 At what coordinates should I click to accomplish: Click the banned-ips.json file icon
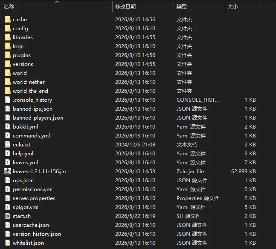(8, 109)
